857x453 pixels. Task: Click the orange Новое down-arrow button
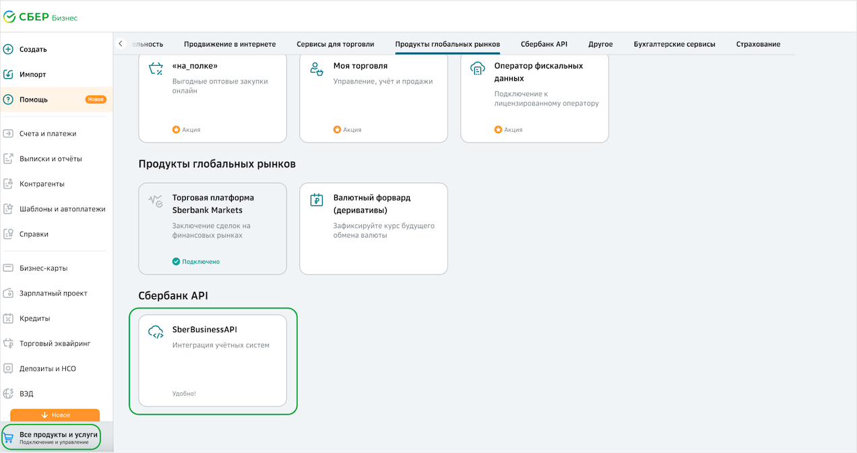[55, 415]
